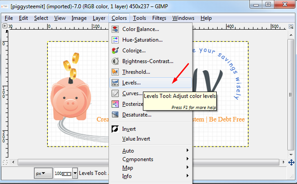Image resolution: width=297 pixels, height=184 pixels.
Task: Click the Invert icon
Action: click(x=115, y=129)
